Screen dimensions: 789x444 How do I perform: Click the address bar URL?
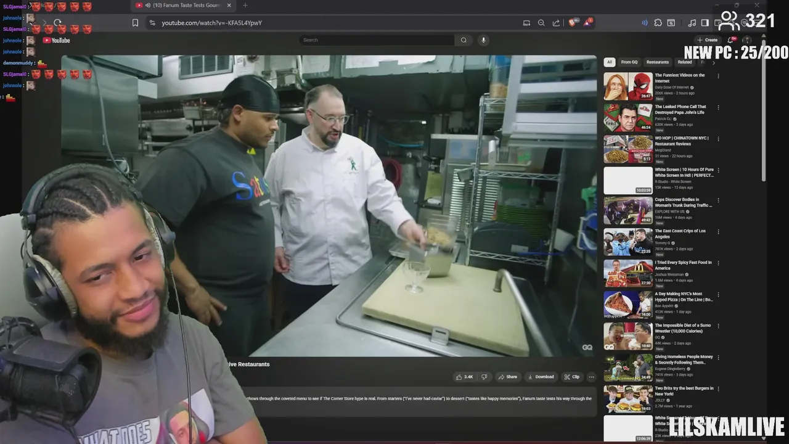click(x=212, y=23)
